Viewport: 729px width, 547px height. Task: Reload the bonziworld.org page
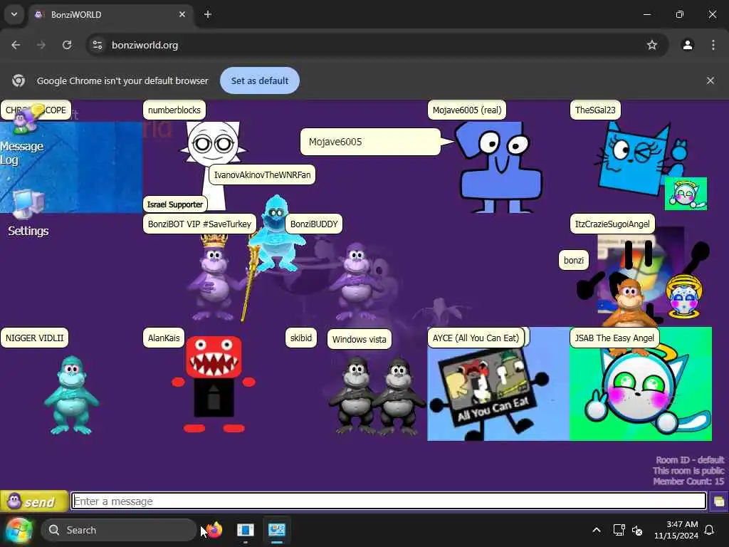(67, 45)
